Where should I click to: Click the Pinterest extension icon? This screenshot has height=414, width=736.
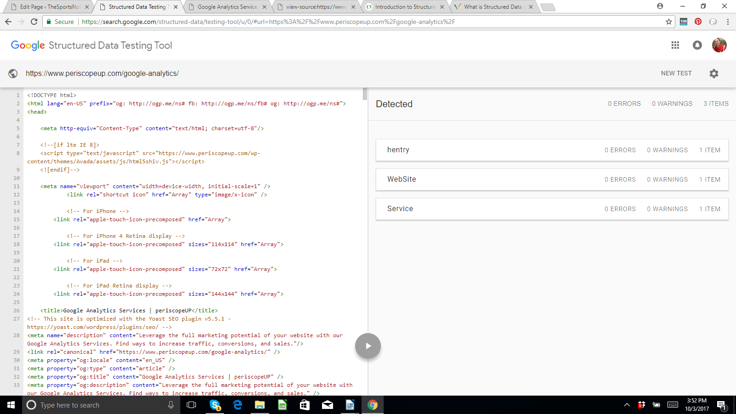[698, 22]
